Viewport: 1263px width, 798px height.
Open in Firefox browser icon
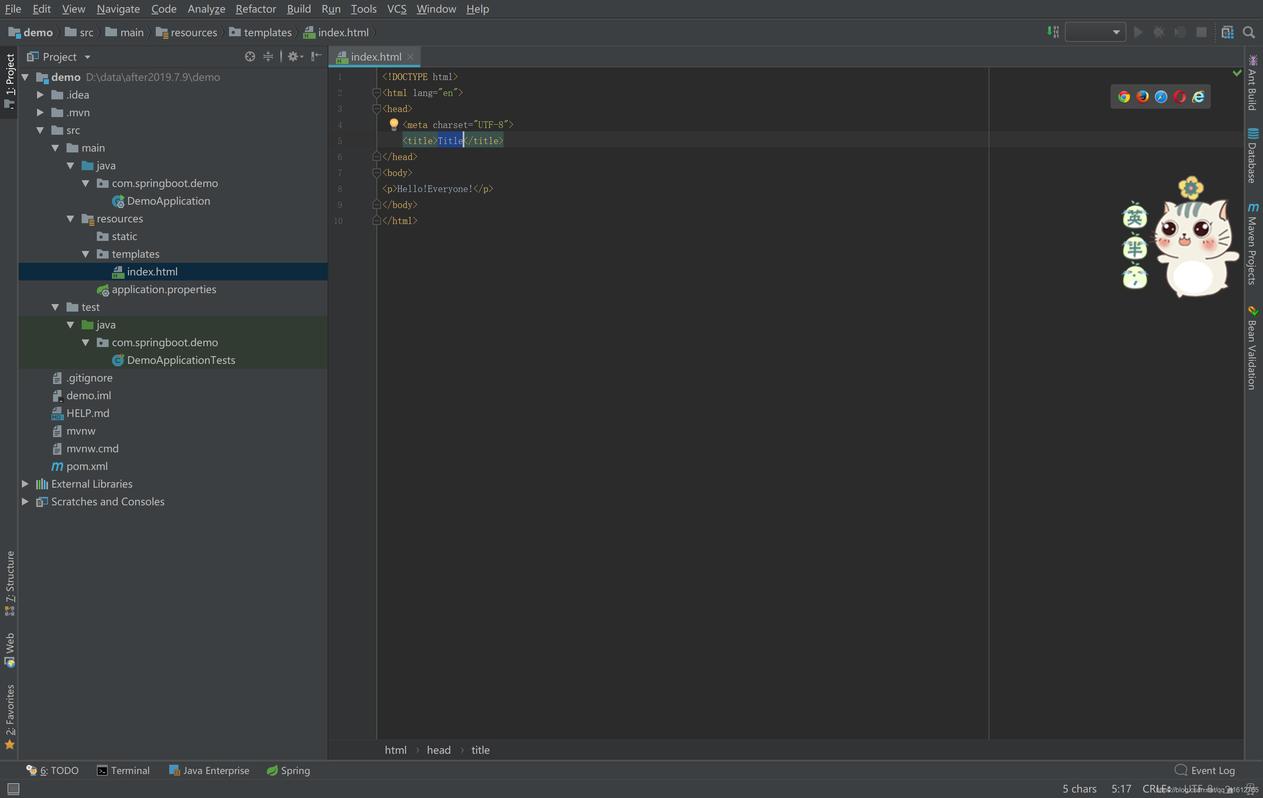tap(1142, 96)
